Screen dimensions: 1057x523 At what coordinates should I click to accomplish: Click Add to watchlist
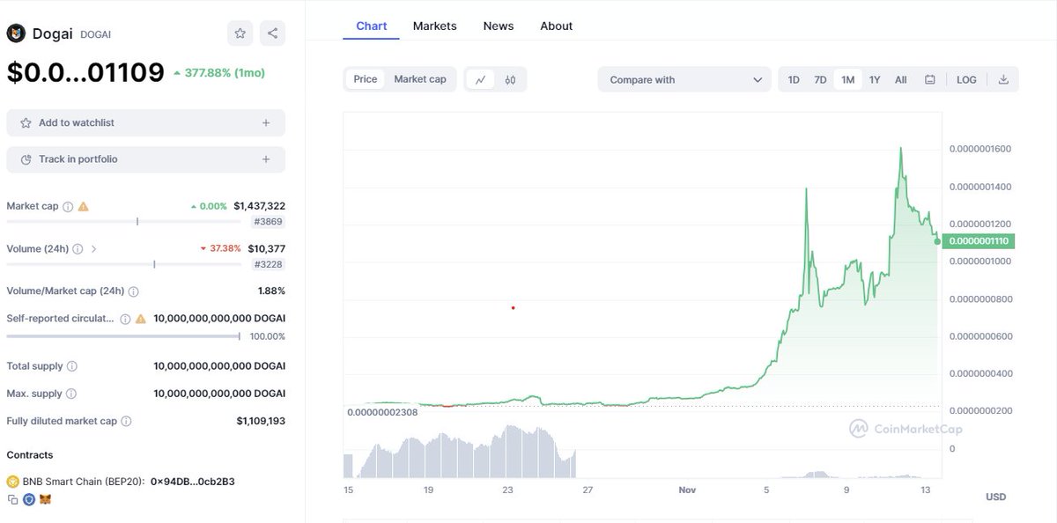(x=145, y=122)
